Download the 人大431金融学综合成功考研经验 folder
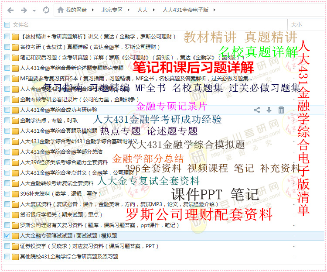This screenshot has width=327, height=272. point(269,110)
